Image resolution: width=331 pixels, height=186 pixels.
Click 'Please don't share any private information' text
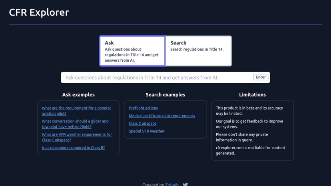pyautogui.click(x=242, y=137)
